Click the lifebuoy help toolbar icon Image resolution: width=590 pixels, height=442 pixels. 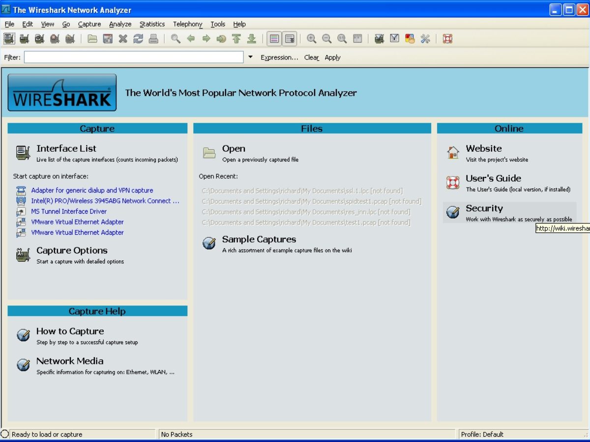click(447, 39)
